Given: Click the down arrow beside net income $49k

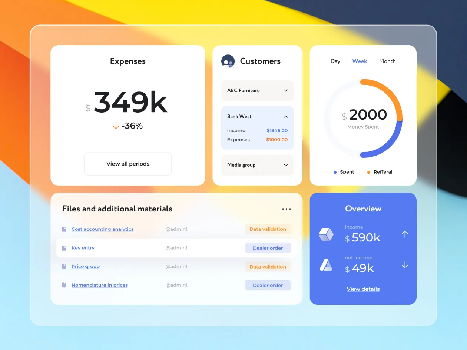Looking at the screenshot, I should (x=405, y=265).
